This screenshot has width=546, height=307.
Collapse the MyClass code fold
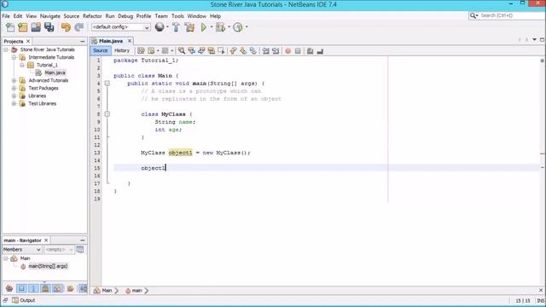107,114
